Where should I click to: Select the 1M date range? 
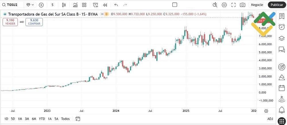coord(20,119)
